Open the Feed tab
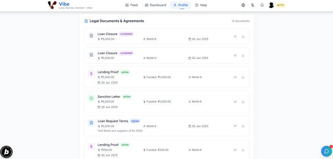The width and height of the screenshot is (333, 159). point(131,5)
